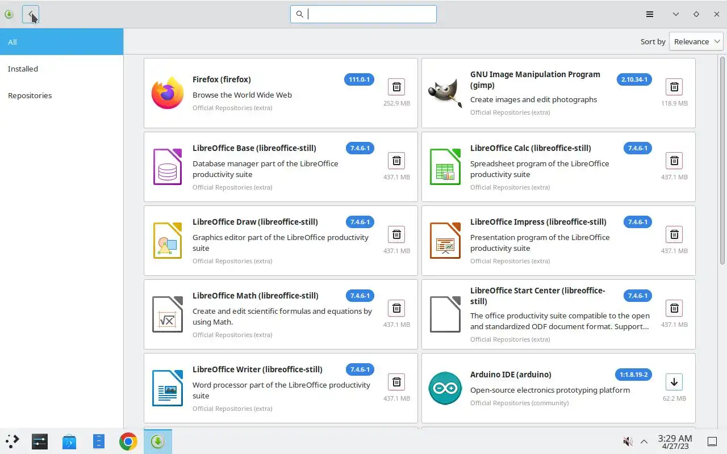Screen dimensions: 727x454
Task: Open the Repositories category
Action: [61, 95]
